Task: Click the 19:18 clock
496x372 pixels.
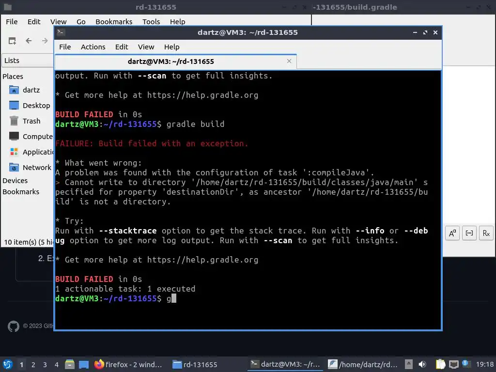Action: [x=484, y=364]
